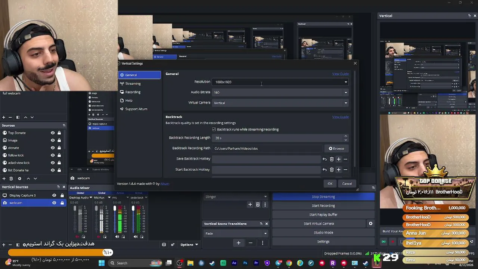Clear the Start Backtrack Hotkey with trash icon

(x=332, y=170)
